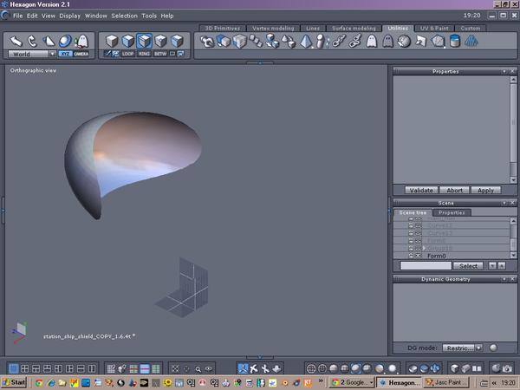
Task: Open the Selection menu
Action: [124, 16]
